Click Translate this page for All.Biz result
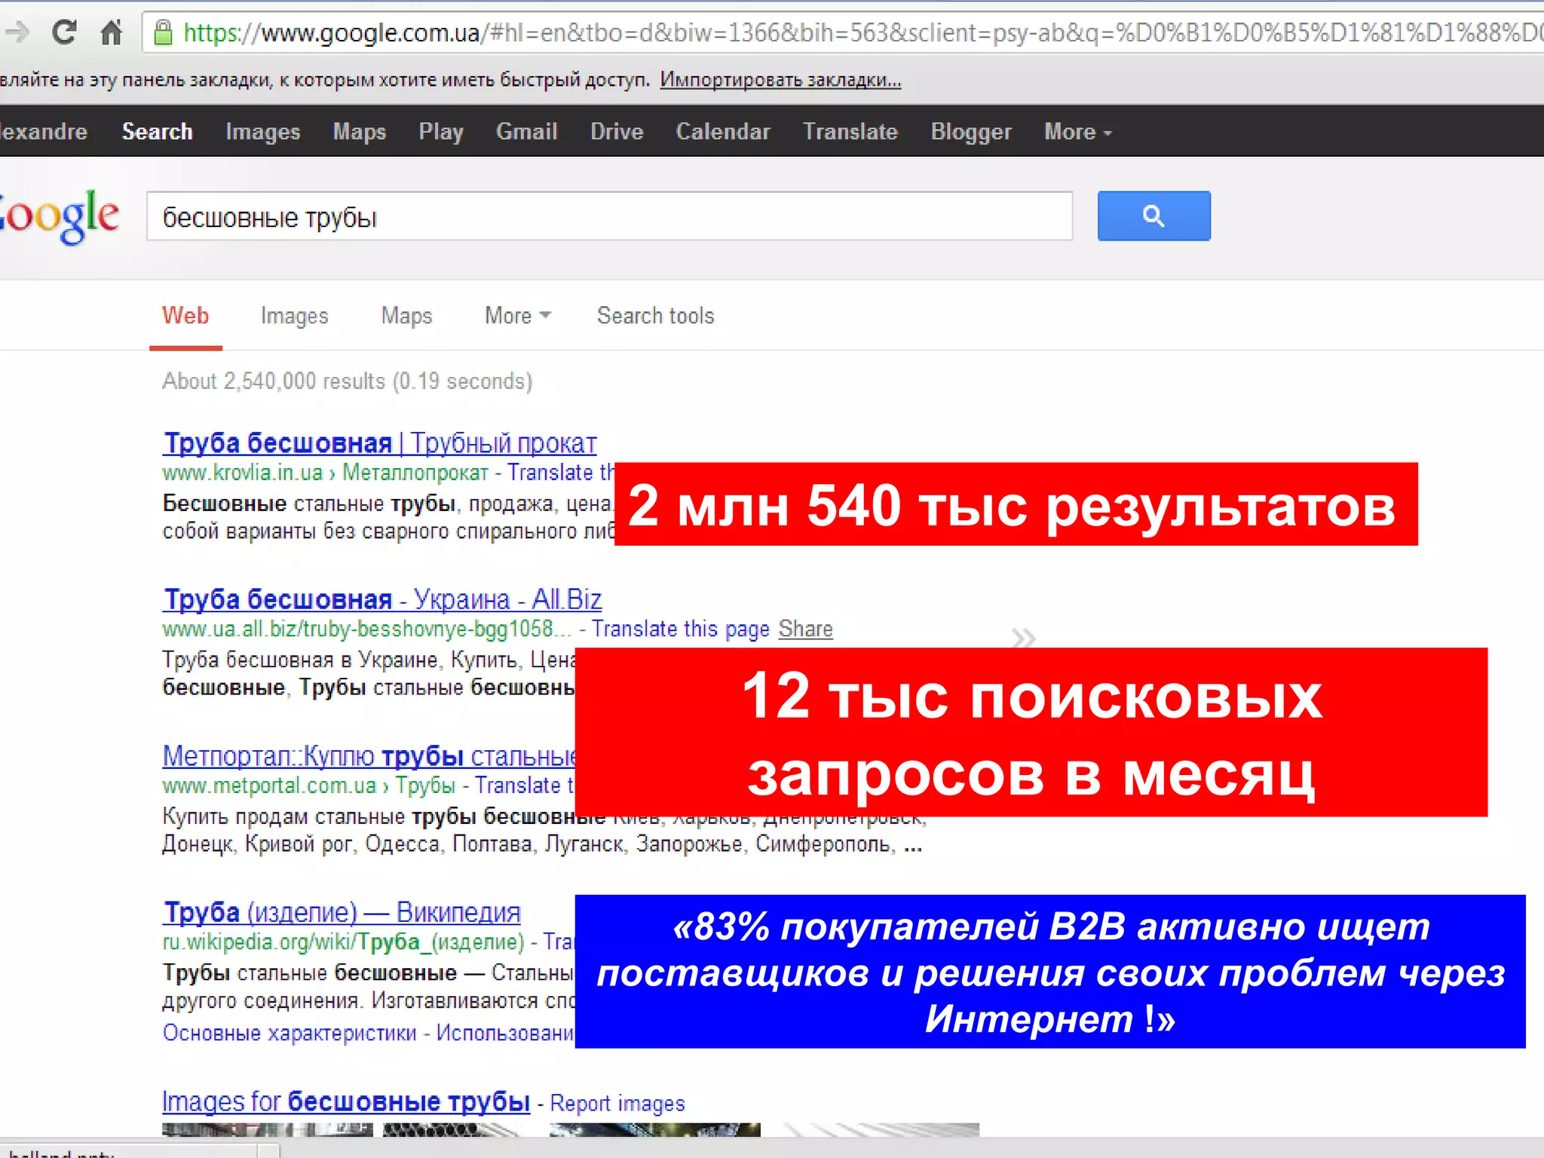This screenshot has height=1158, width=1544. tap(680, 629)
